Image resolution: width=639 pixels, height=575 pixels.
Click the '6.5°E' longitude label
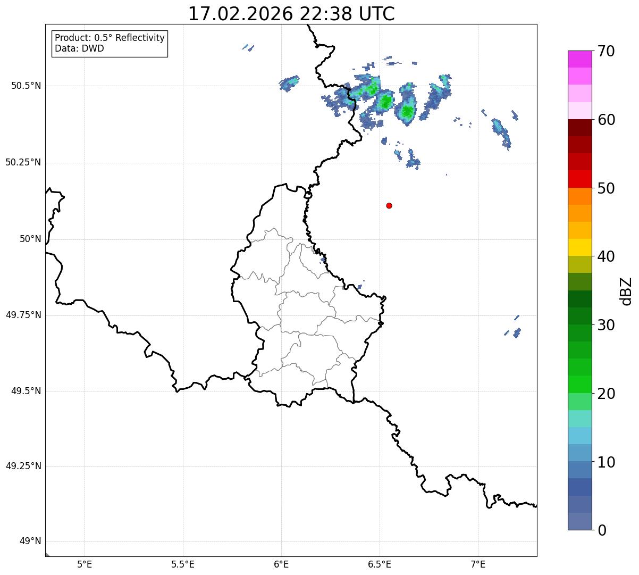(380, 564)
